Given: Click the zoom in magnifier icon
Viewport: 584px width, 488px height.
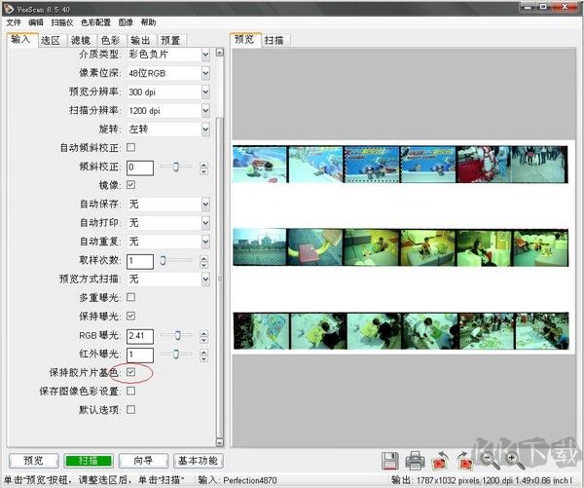Looking at the screenshot, I should pyautogui.click(x=515, y=461).
